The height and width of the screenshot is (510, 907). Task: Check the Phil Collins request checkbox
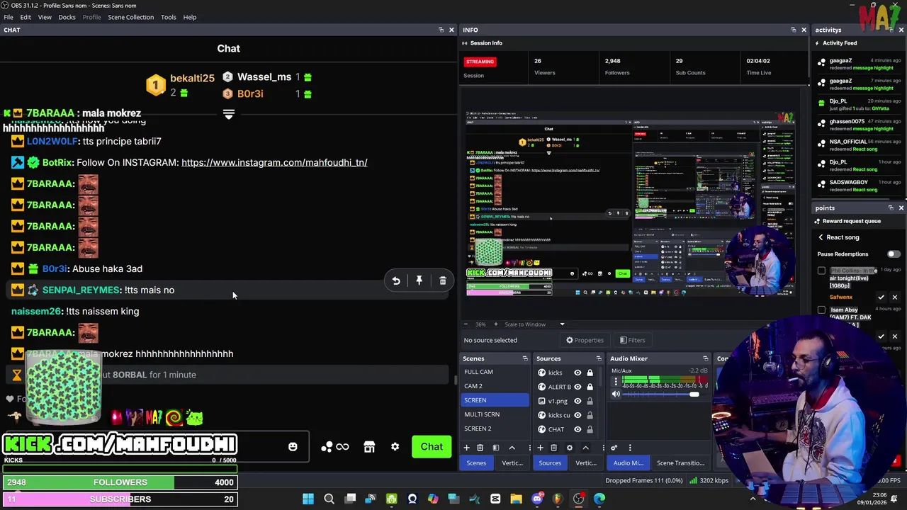(x=821, y=271)
